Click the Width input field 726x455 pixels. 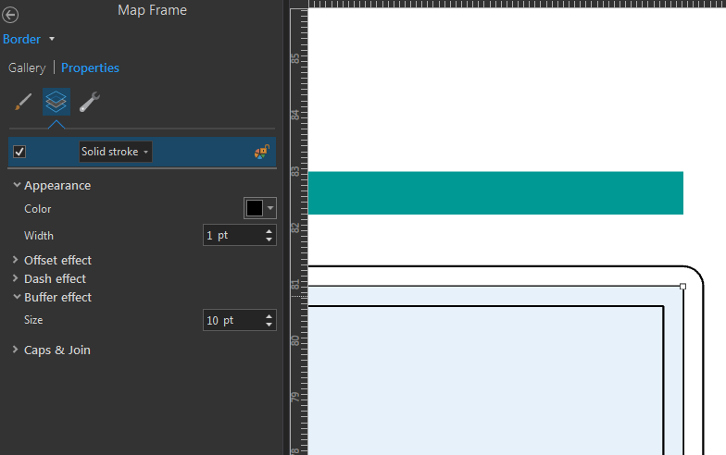coord(233,235)
